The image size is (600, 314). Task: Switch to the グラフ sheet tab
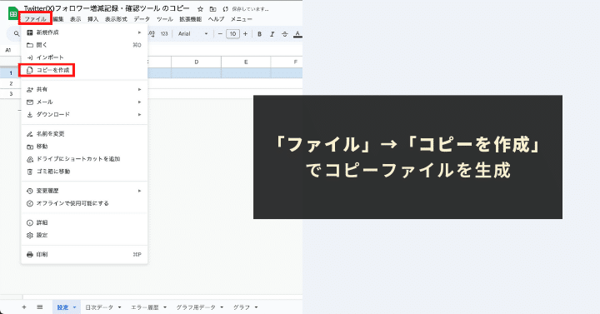[x=242, y=307]
